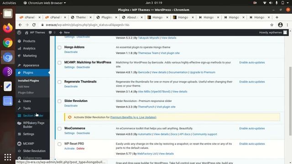This screenshot has height=164, width=292.
Task: Click the browser address bar URL
Action: click(x=88, y=25)
